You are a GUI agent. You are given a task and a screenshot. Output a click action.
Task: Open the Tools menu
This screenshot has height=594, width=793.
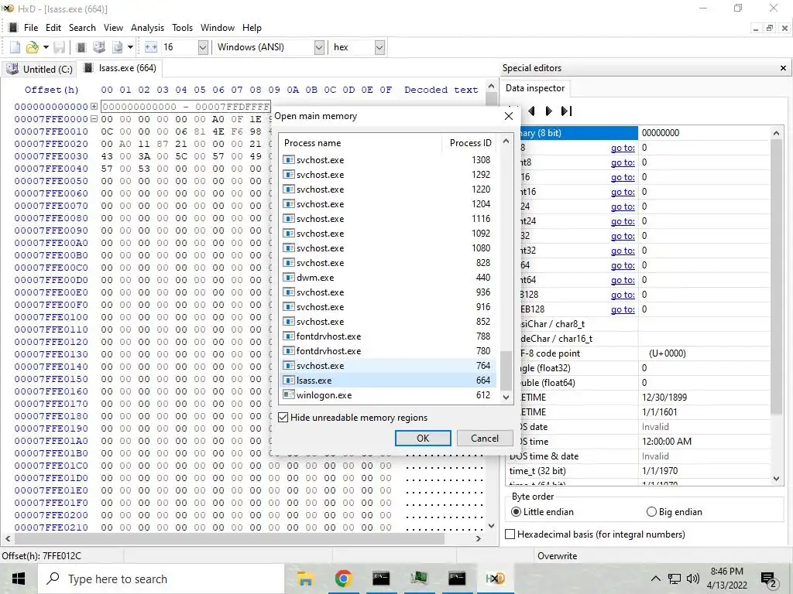coord(182,28)
